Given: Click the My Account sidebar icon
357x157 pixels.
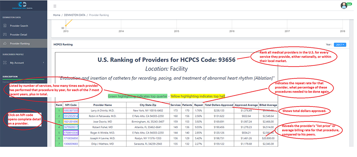Looking at the screenshot, I should point(5,63).
